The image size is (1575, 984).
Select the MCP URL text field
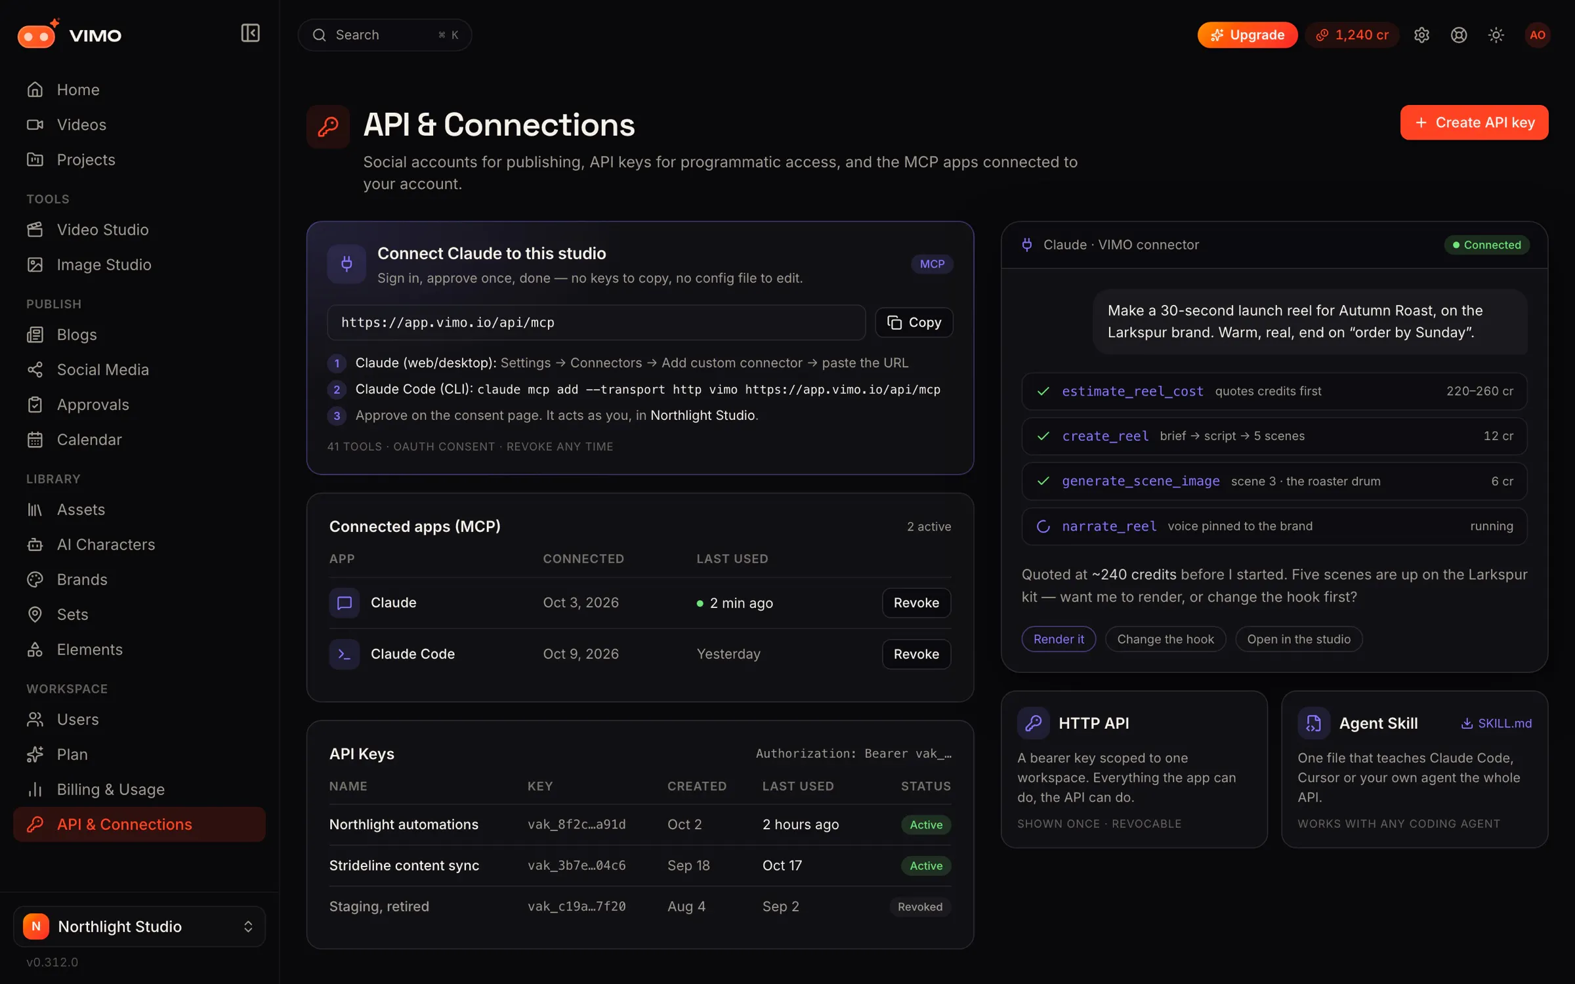(x=596, y=322)
